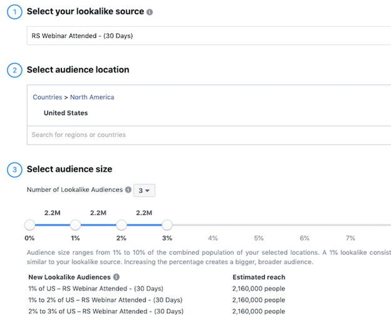
Task: Click info icon next to Number of Lookalike Audiences
Action: [128, 190]
